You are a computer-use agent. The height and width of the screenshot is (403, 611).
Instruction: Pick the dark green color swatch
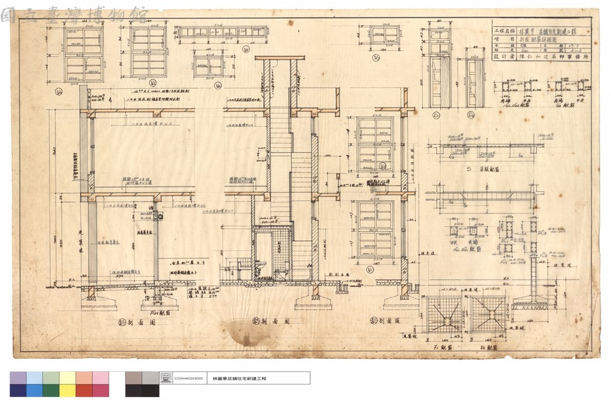coord(51,390)
